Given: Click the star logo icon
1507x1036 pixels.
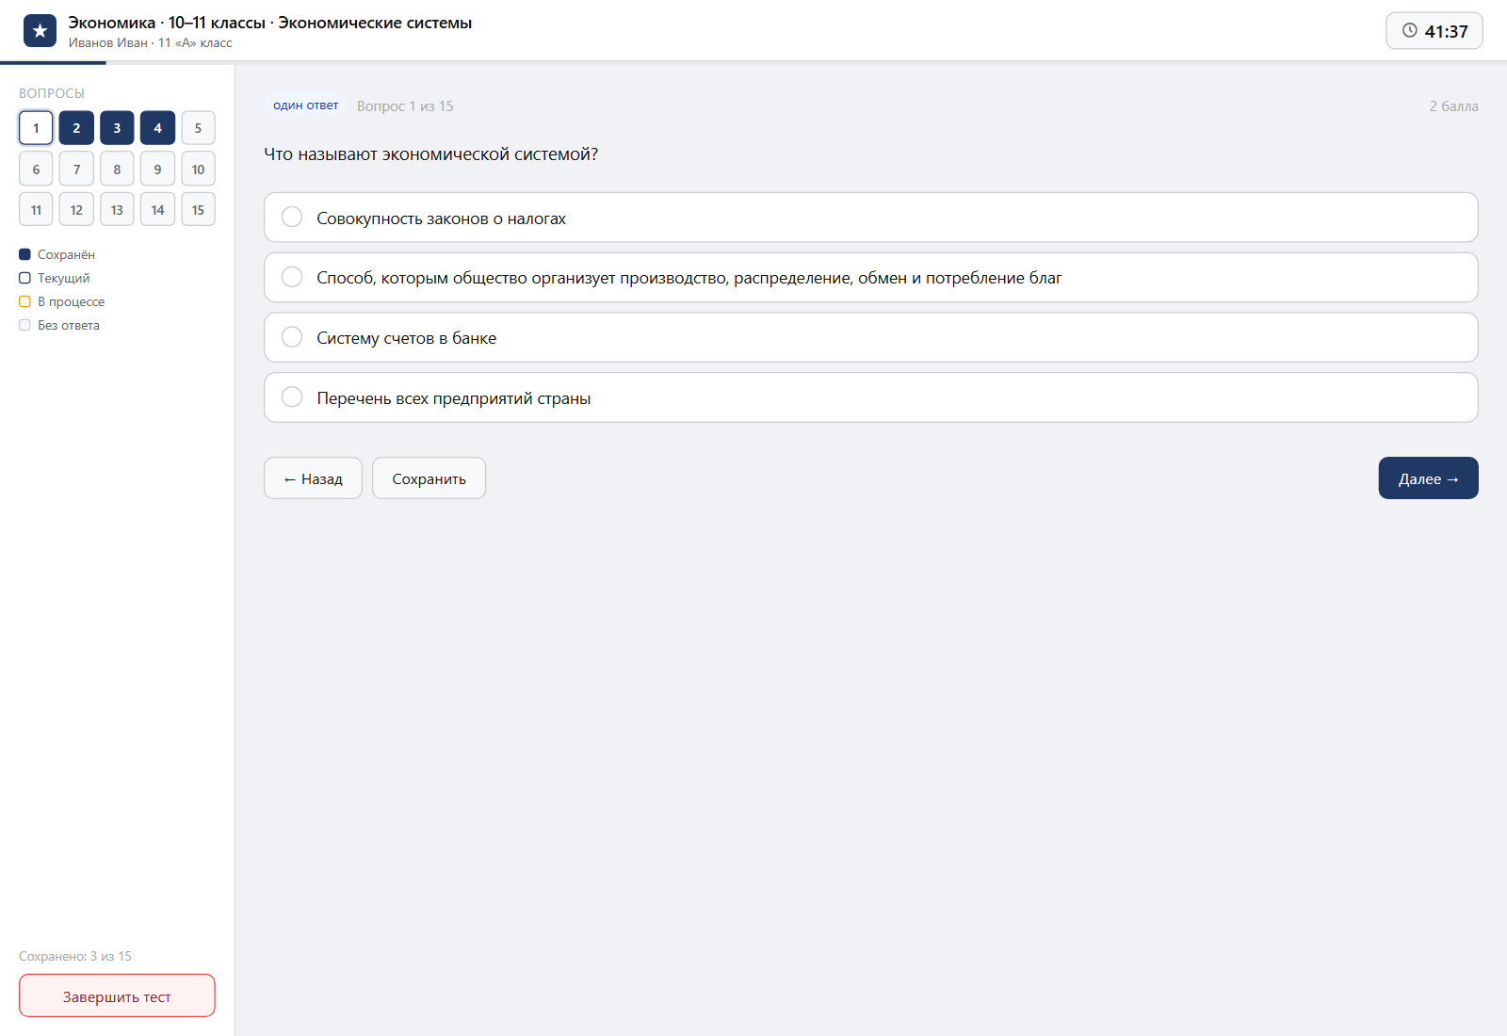Looking at the screenshot, I should tap(40, 31).
